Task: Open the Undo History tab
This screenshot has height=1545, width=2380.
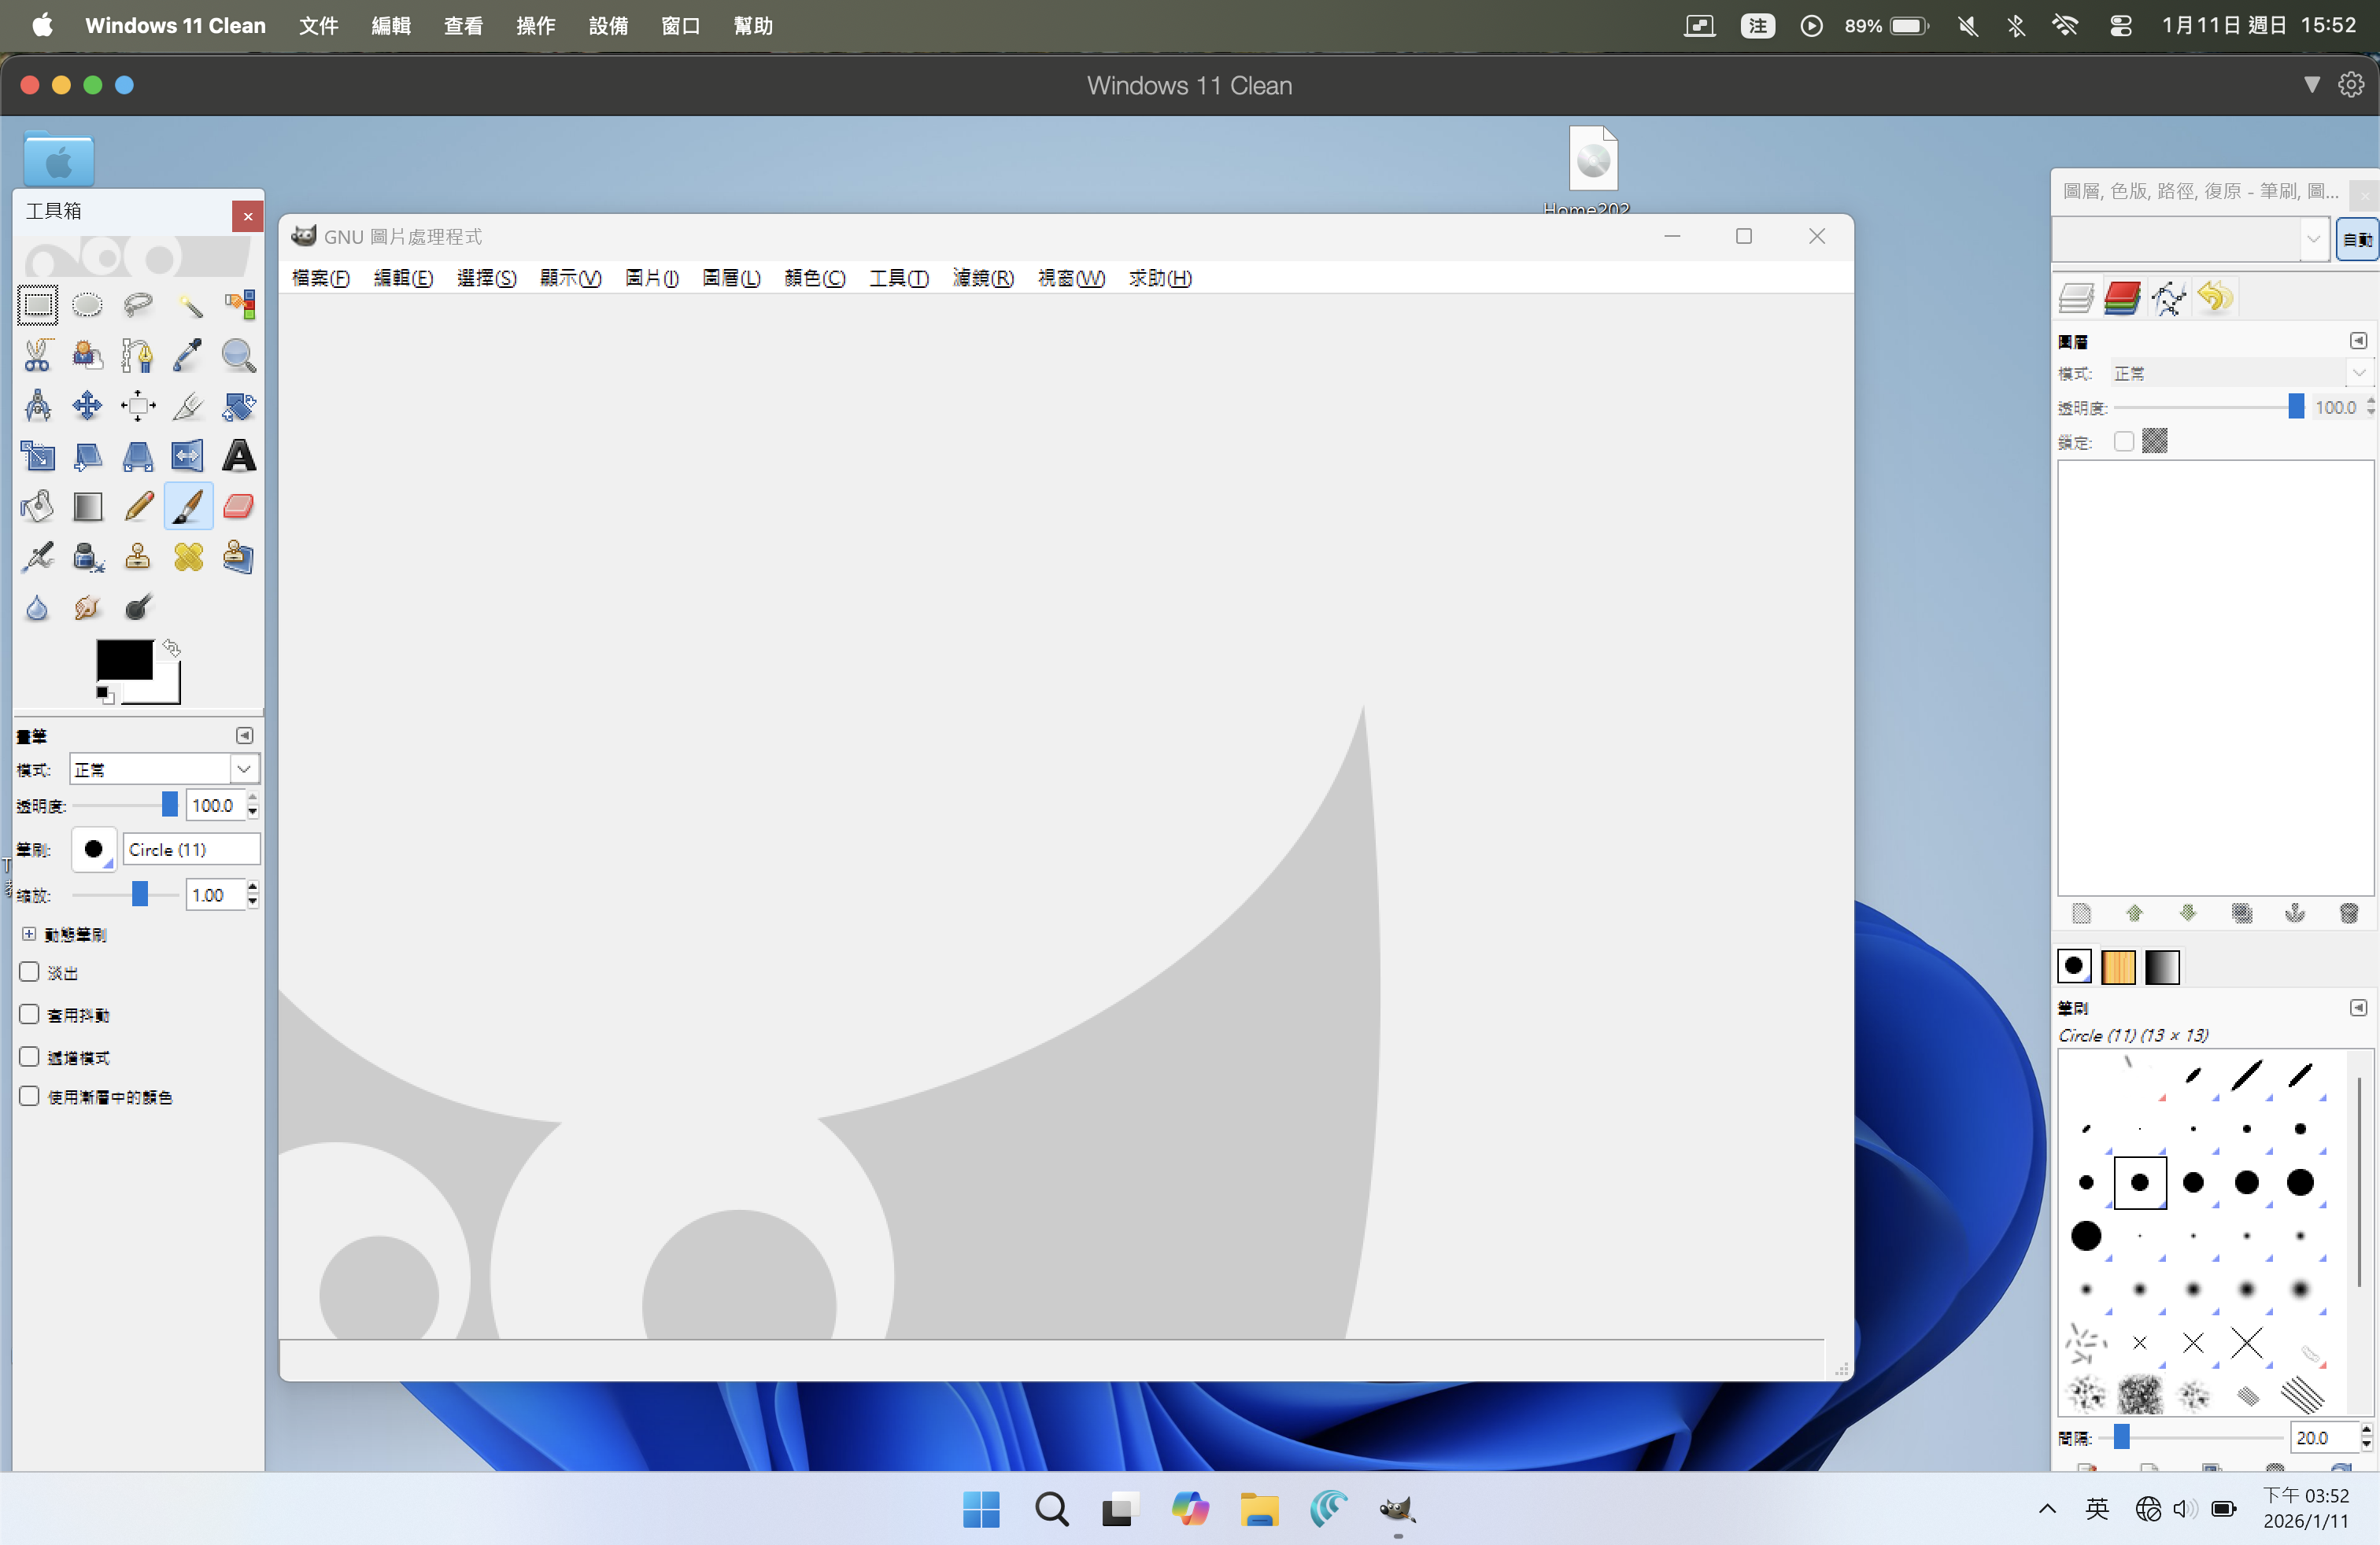Action: [x=2216, y=297]
